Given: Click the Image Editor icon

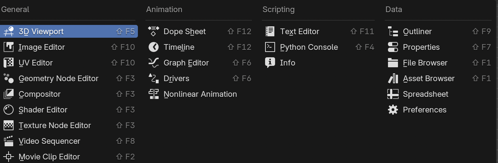Looking at the screenshot, I should [9, 47].
